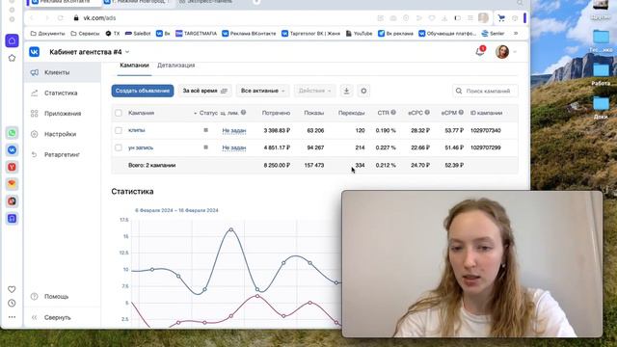Click the info icon next to eCPM
The image size is (617, 347).
click(x=461, y=113)
